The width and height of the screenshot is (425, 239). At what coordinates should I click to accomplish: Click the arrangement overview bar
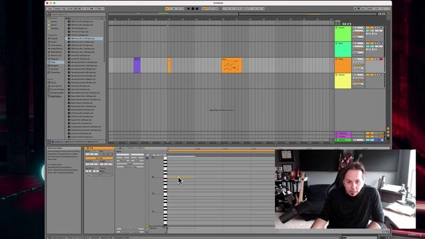(242, 14)
